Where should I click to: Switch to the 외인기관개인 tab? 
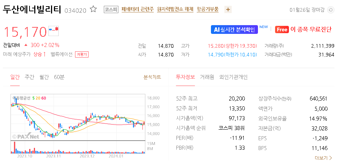coord(234,77)
